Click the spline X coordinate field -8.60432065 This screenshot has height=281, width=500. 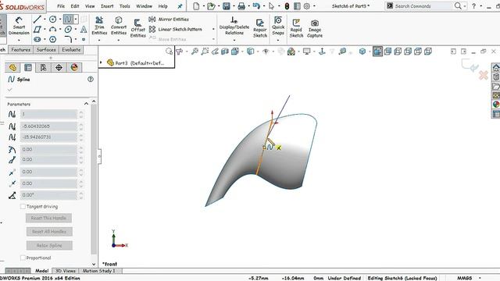(48, 126)
